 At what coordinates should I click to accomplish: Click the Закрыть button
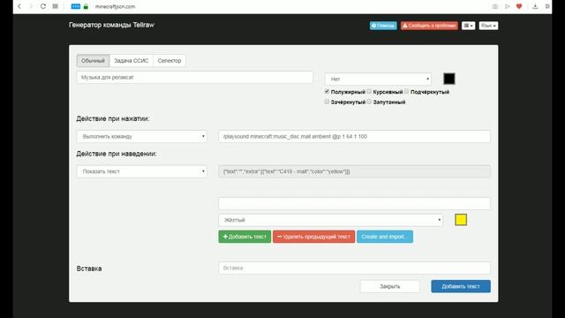click(x=390, y=286)
